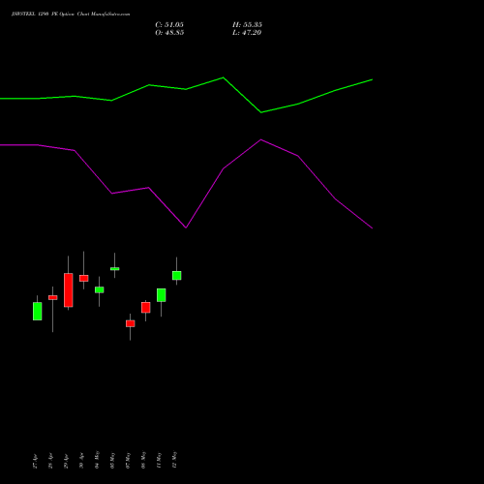Select the red candle for 30 Apr

pos(84,278)
